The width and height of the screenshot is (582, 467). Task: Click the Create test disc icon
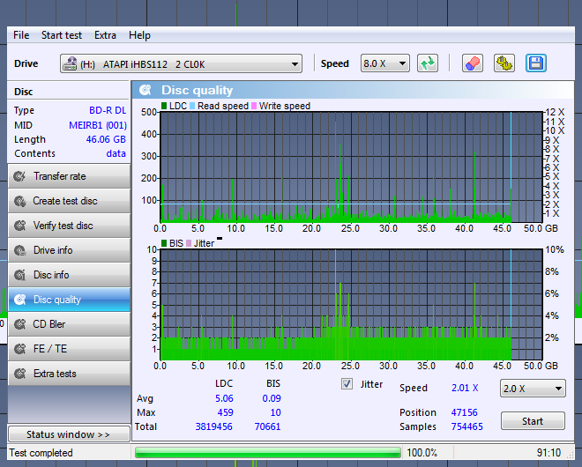pyautogui.click(x=19, y=201)
